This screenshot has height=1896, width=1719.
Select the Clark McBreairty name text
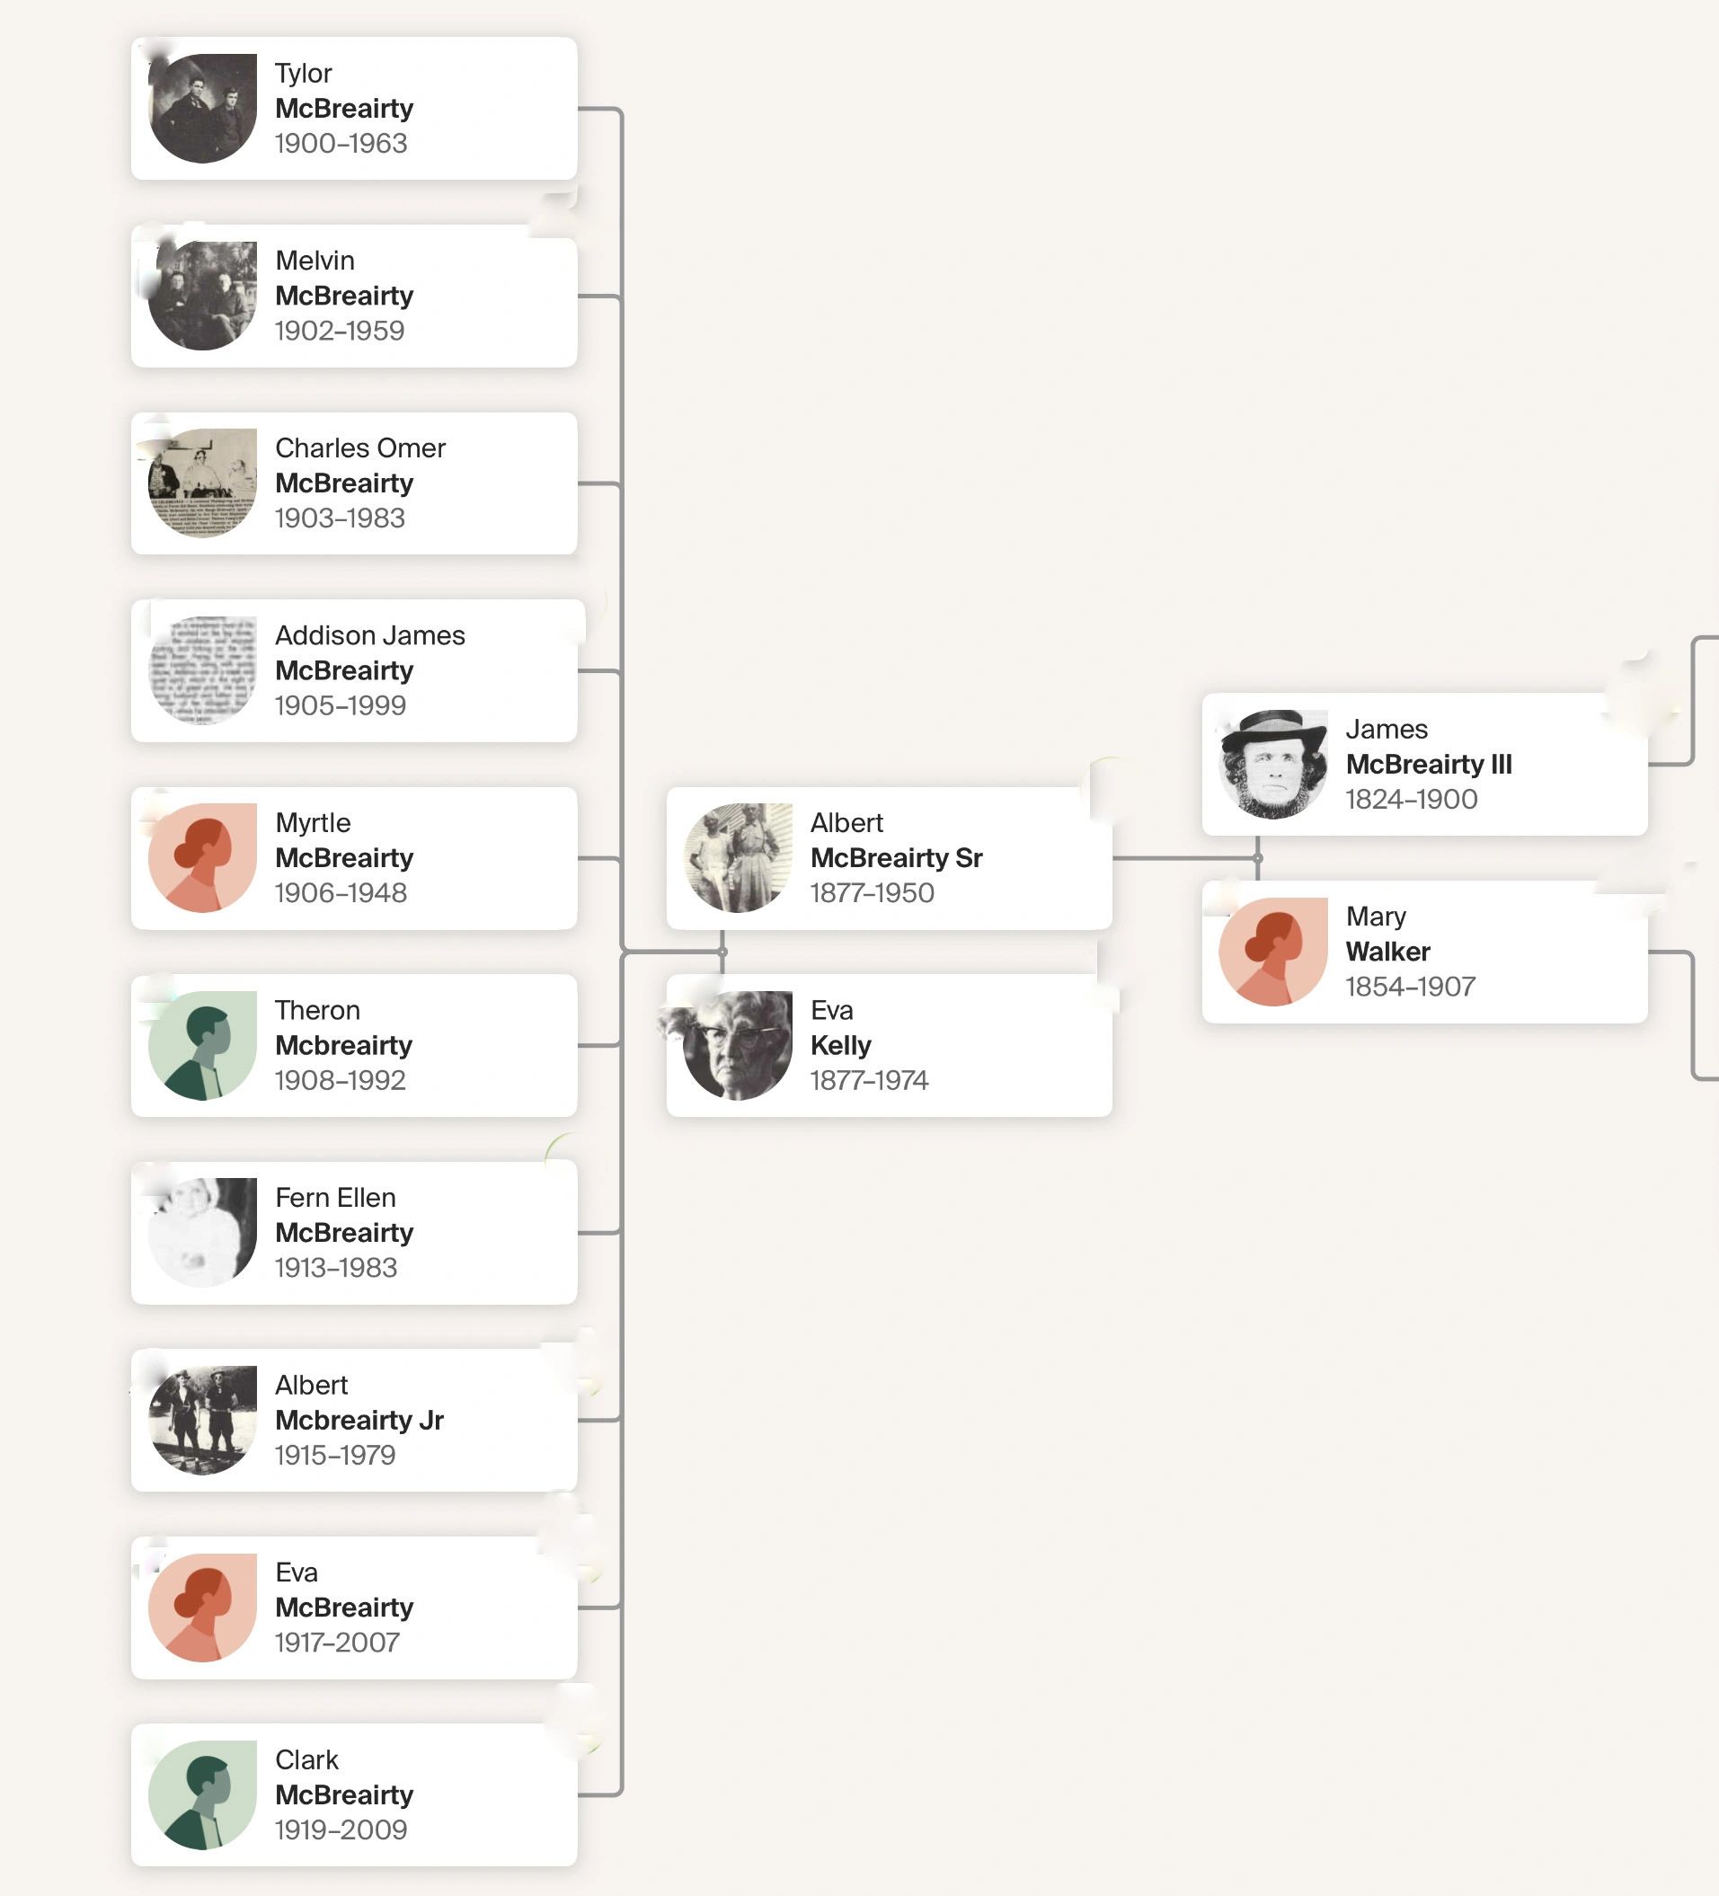pos(343,1777)
